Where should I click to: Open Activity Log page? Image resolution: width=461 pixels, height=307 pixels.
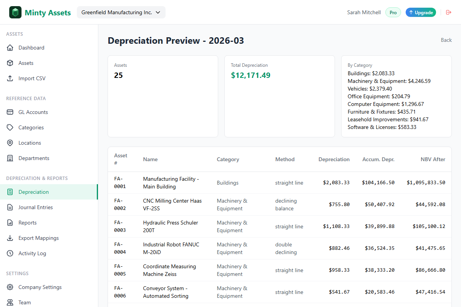(x=49, y=253)
